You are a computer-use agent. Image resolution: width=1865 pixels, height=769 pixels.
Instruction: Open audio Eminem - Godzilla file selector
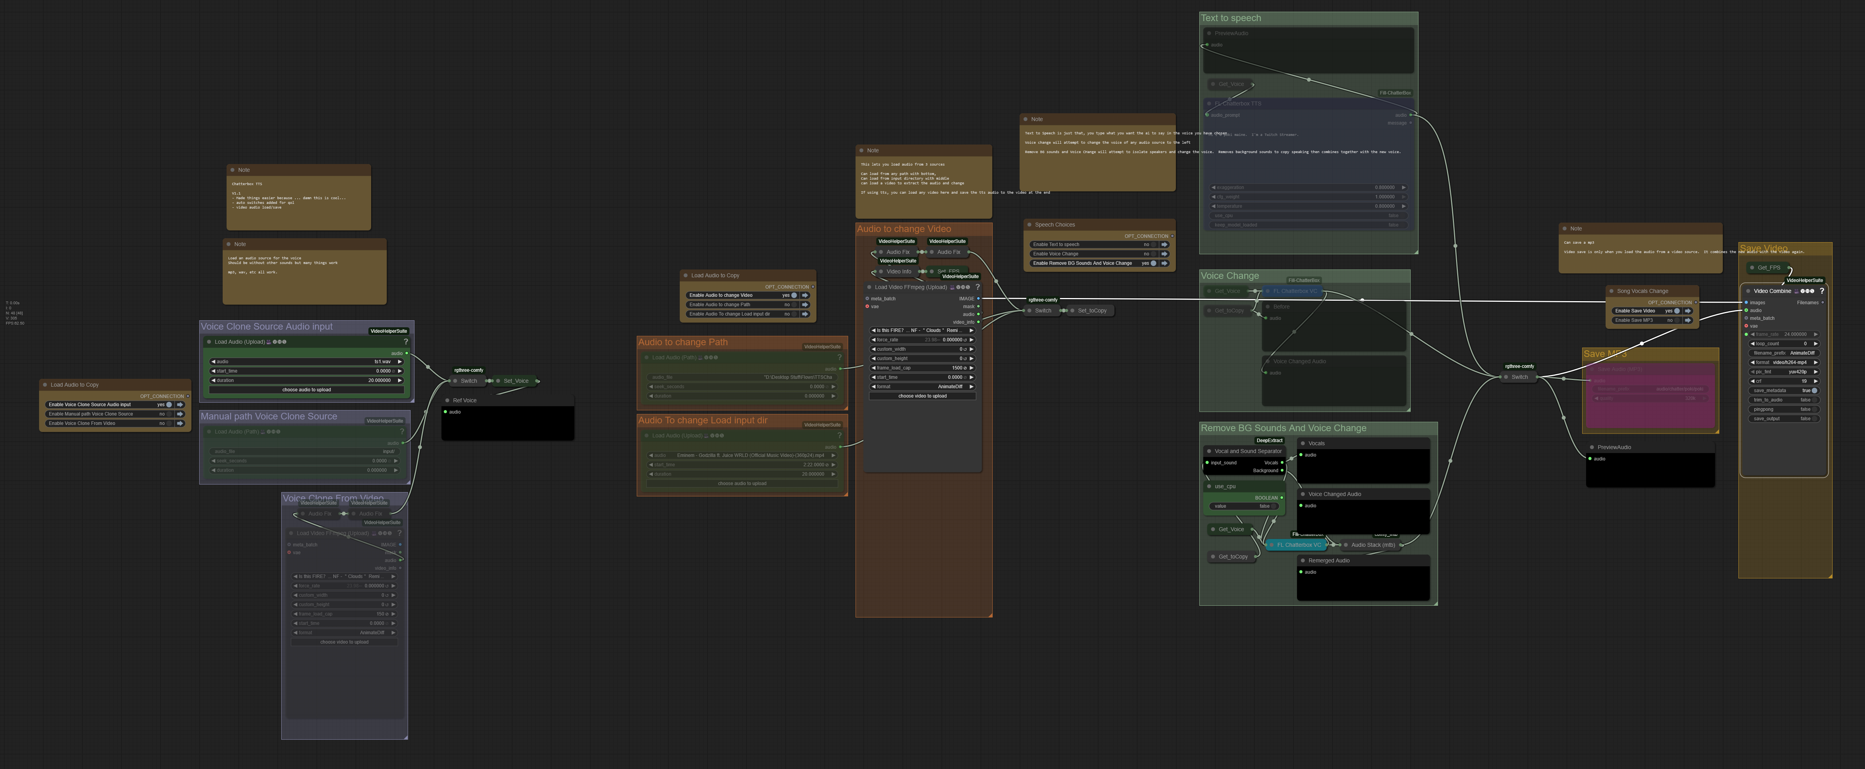(x=742, y=455)
